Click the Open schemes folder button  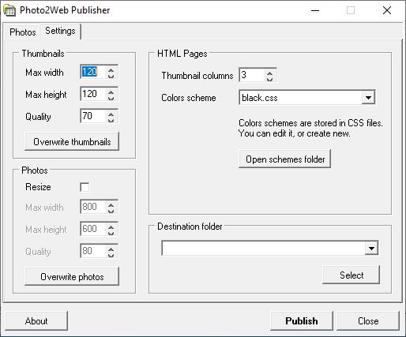coord(285,159)
